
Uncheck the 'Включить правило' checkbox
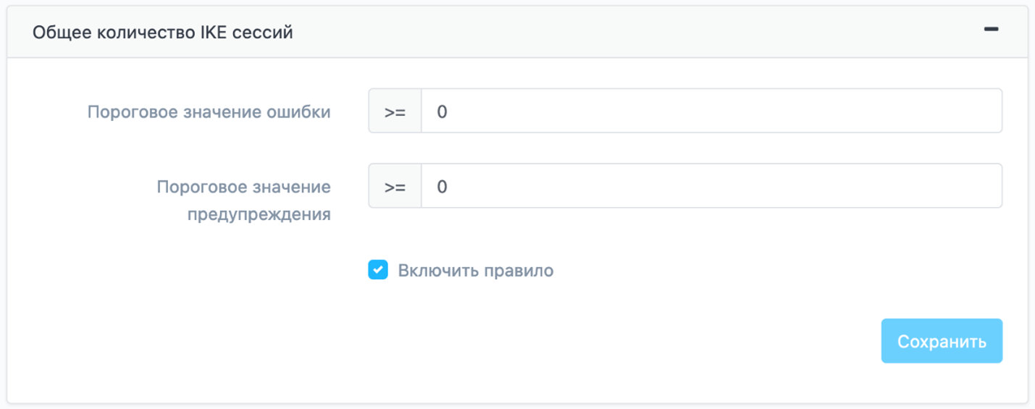(378, 271)
